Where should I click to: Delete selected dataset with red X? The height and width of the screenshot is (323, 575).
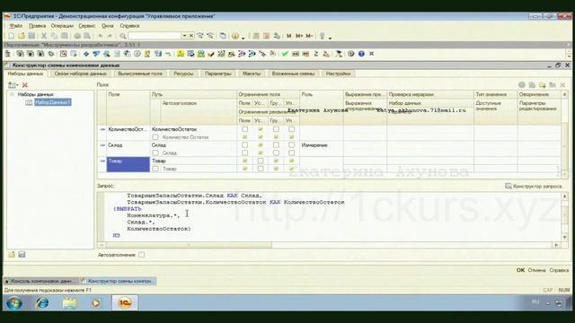[25, 85]
